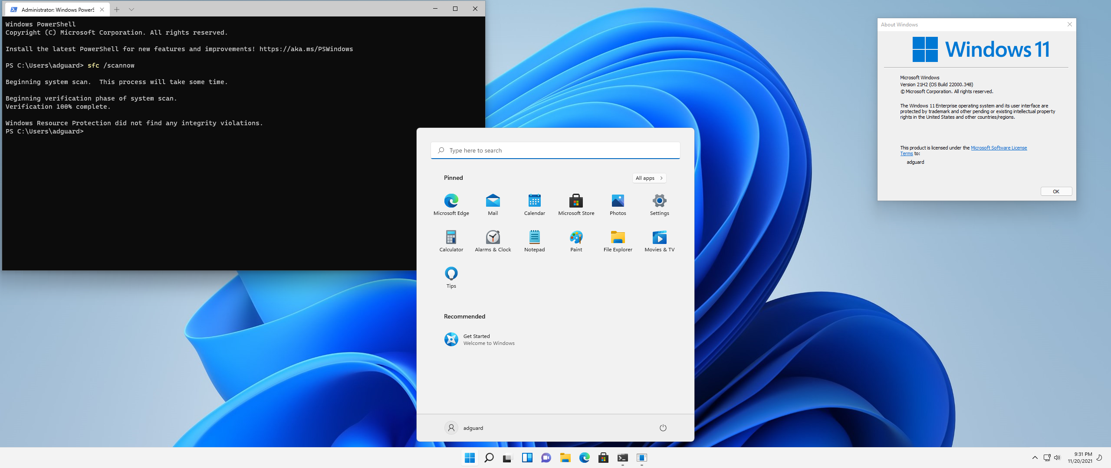The image size is (1111, 468).
Task: Click "Version 21H2 (OS Build 22000.348)" text
Action: pyautogui.click(x=937, y=84)
